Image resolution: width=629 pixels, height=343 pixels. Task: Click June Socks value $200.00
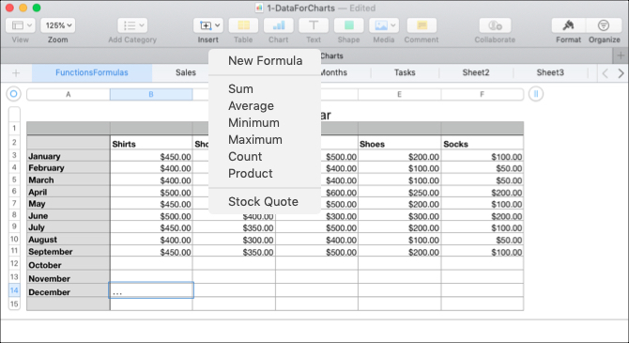coord(483,216)
